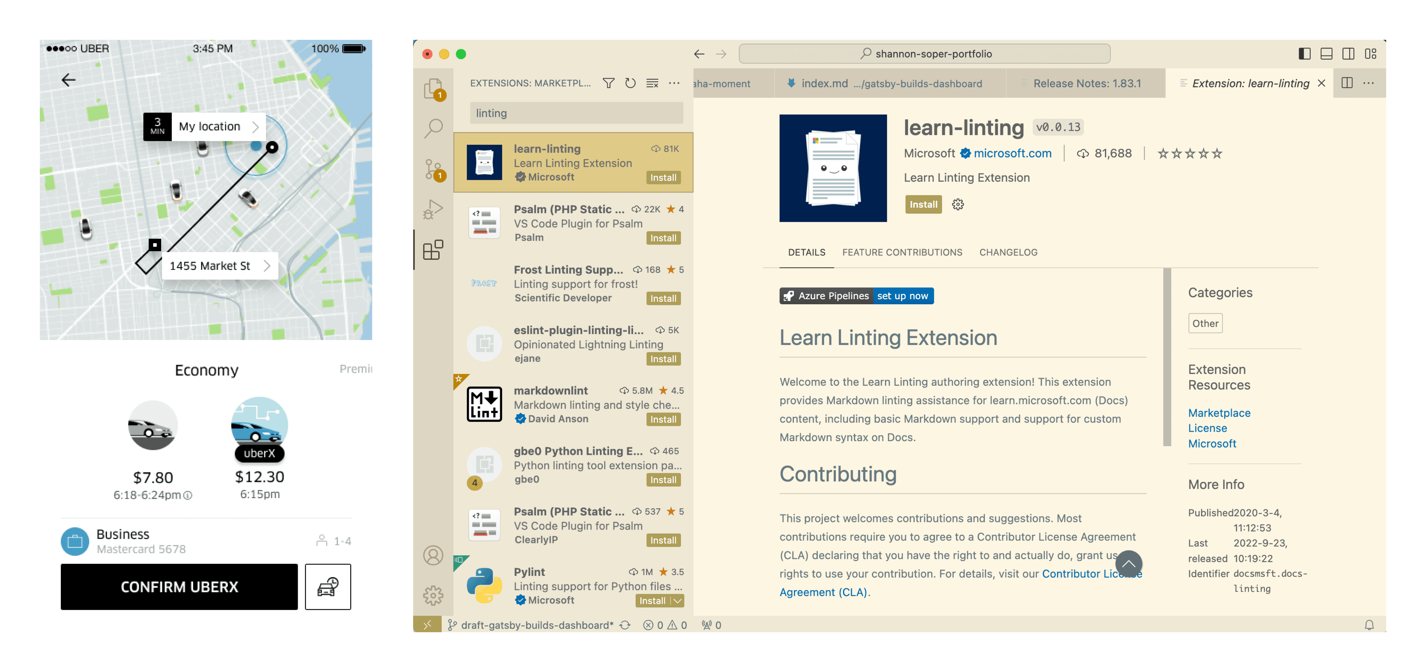Select DETAILS tab
Image resolution: width=1426 pixels, height=672 pixels.
click(806, 252)
